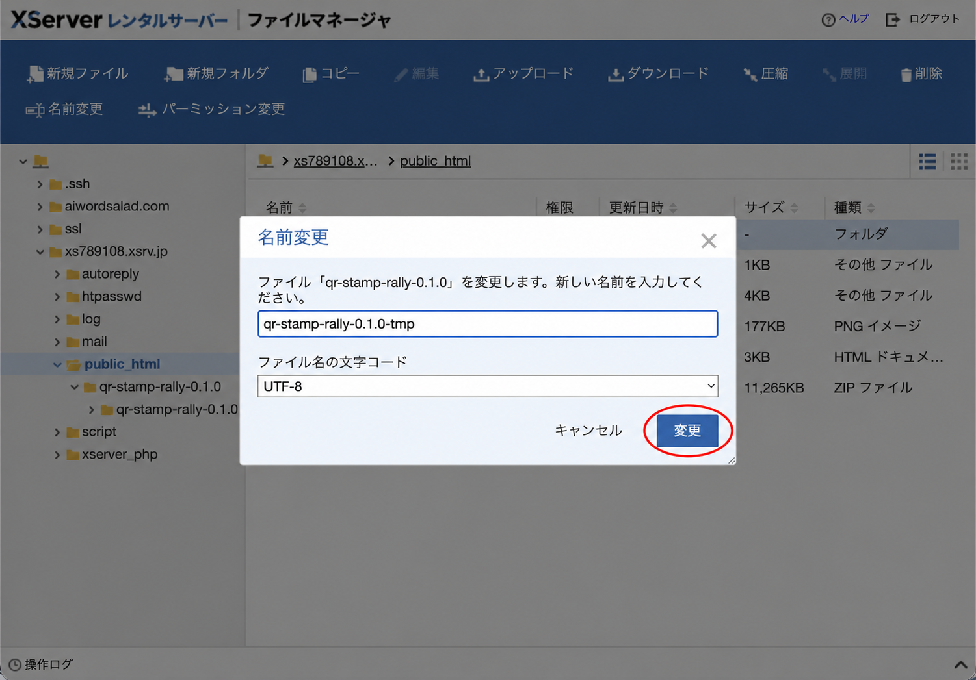
Task: Click the 削除 toolbar button
Action: pos(921,73)
